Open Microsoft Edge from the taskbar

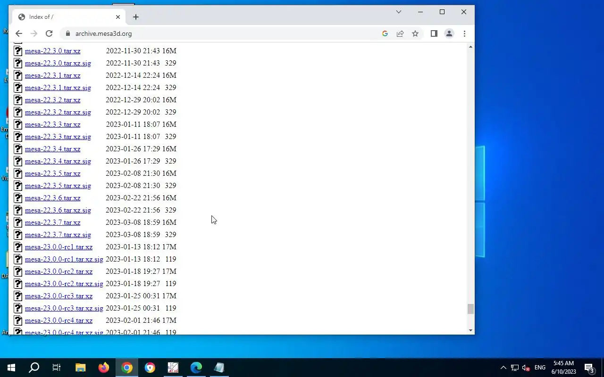click(x=196, y=368)
